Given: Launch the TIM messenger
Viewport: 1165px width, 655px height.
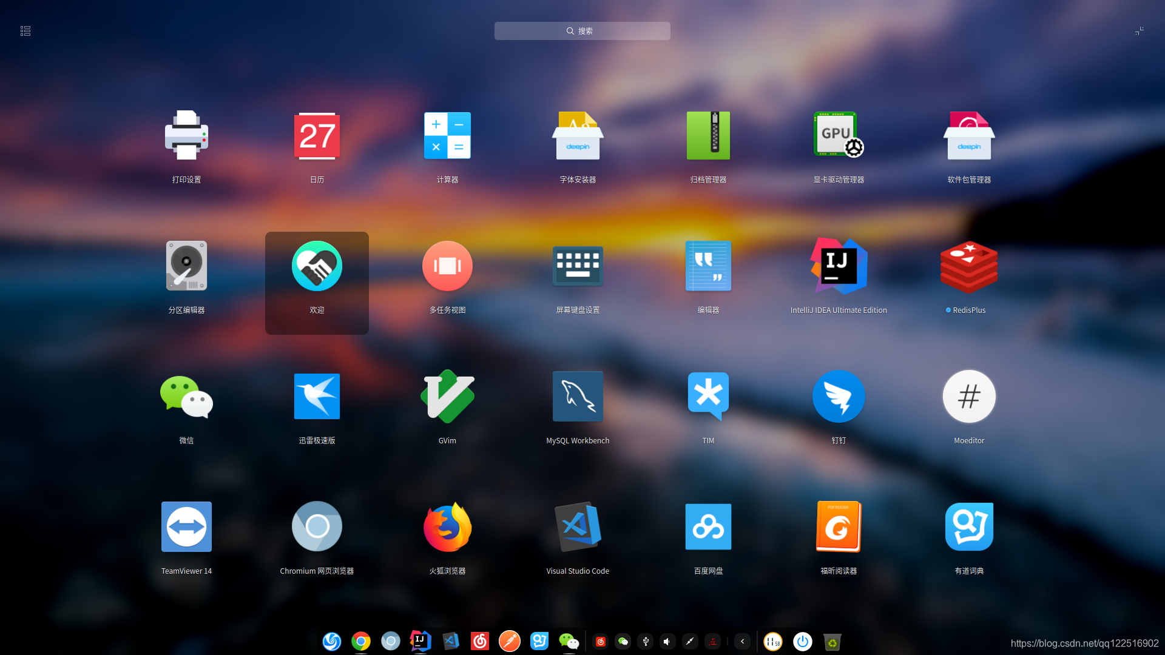Looking at the screenshot, I should click(708, 396).
